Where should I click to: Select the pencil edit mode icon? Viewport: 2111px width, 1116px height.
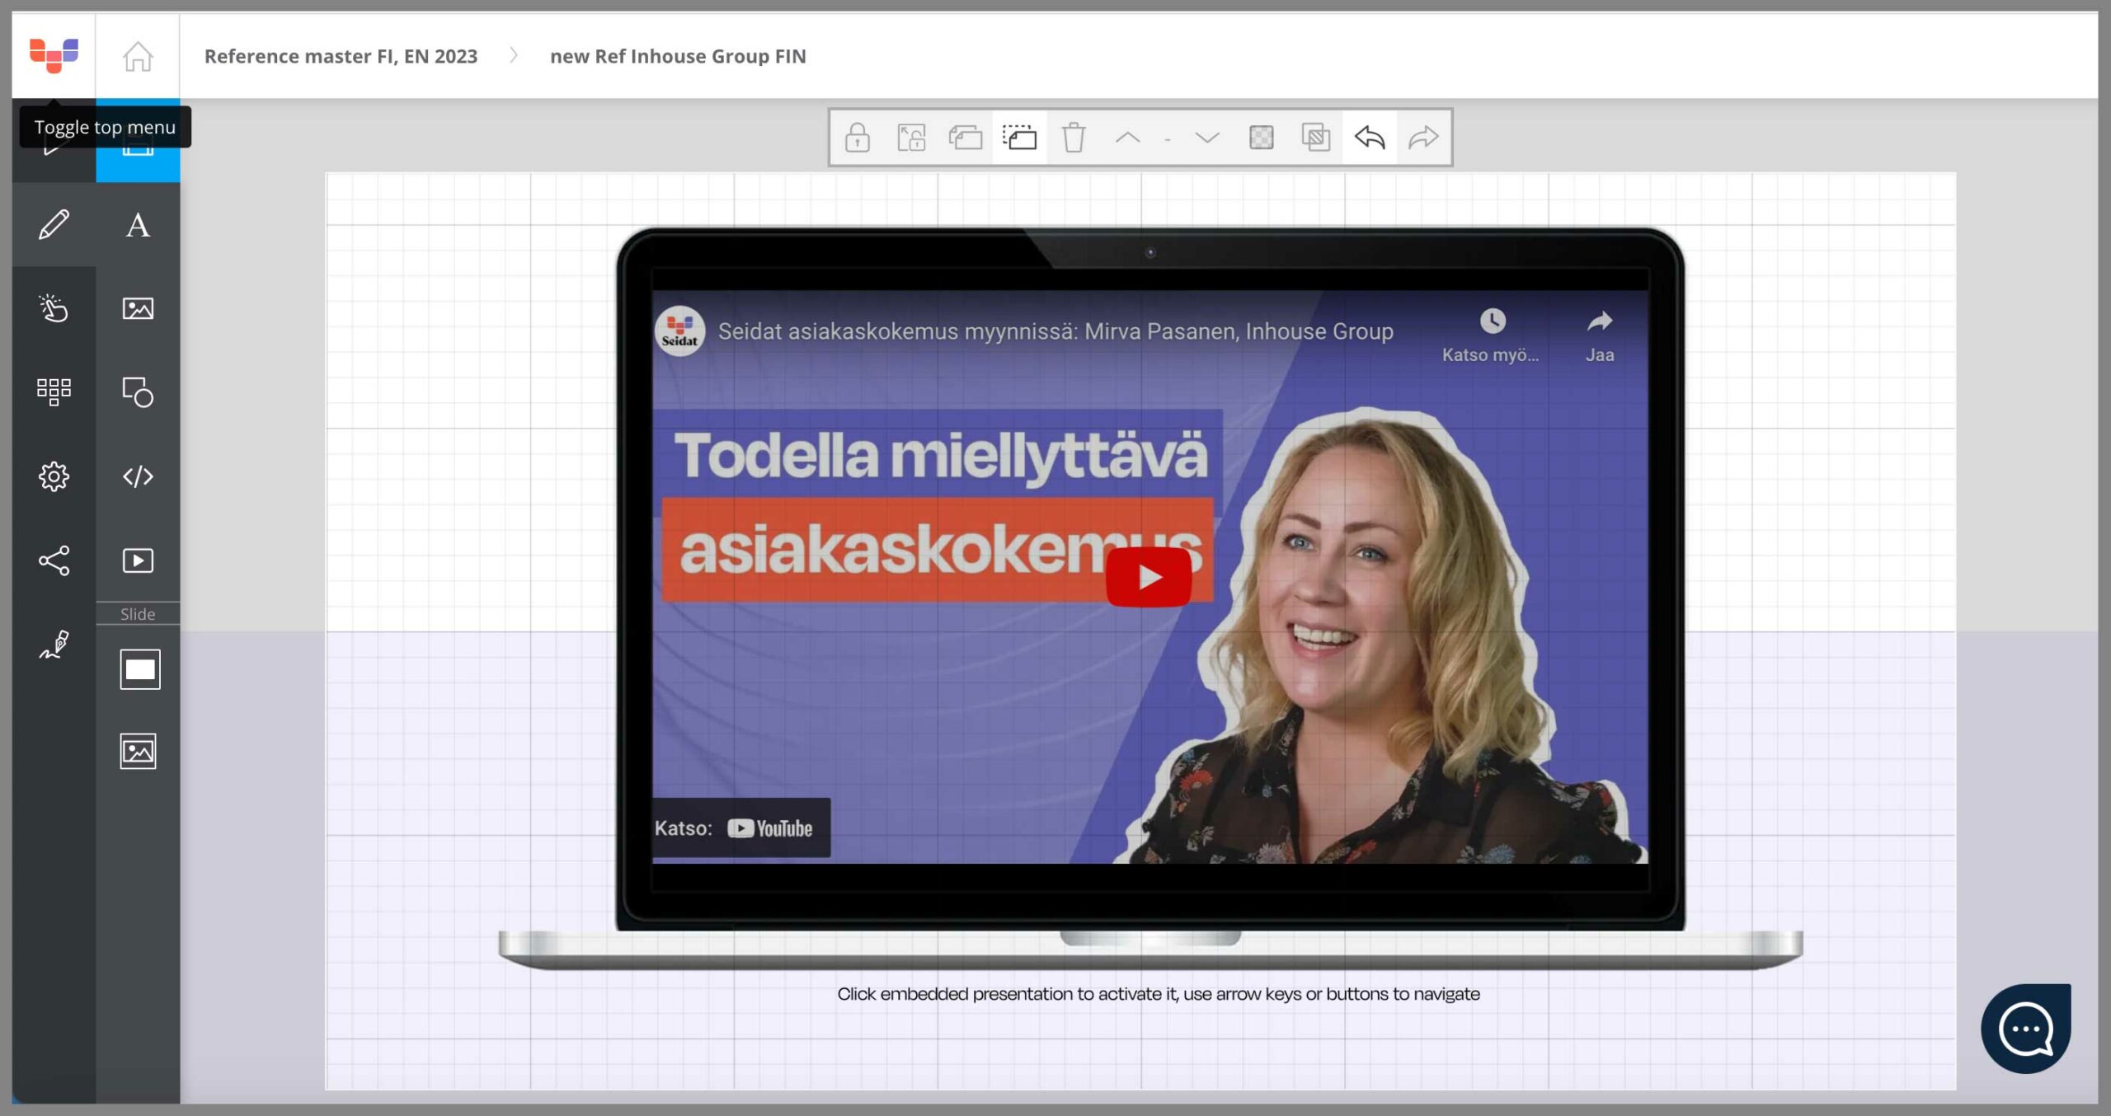point(54,224)
